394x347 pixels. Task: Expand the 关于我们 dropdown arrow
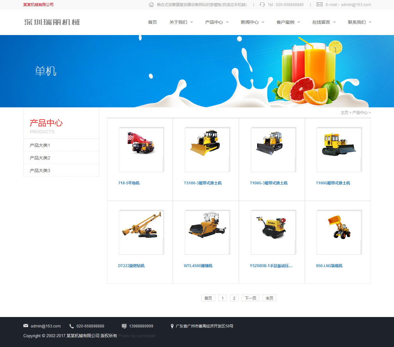tap(191, 22)
